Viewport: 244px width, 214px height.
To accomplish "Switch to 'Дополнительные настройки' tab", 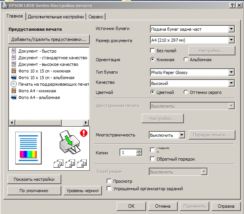I will click(x=56, y=17).
